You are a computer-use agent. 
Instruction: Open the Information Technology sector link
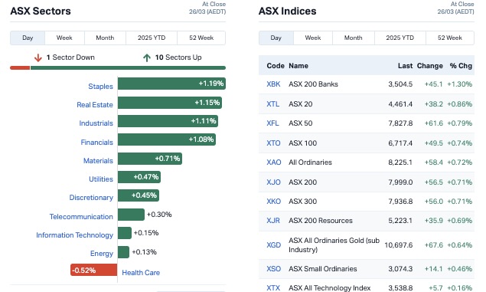pyautogui.click(x=74, y=235)
